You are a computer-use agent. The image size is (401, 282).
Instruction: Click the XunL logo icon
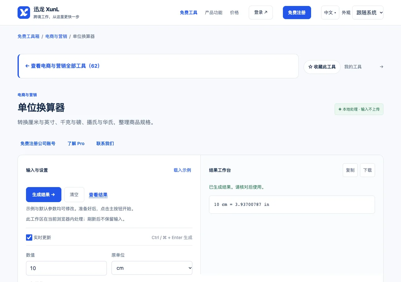(x=24, y=13)
